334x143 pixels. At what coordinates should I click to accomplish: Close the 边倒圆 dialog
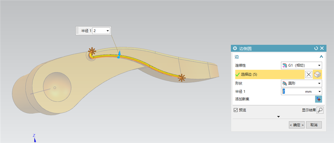[x=322, y=48]
